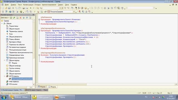Clear search field with X button

pos(62,8)
